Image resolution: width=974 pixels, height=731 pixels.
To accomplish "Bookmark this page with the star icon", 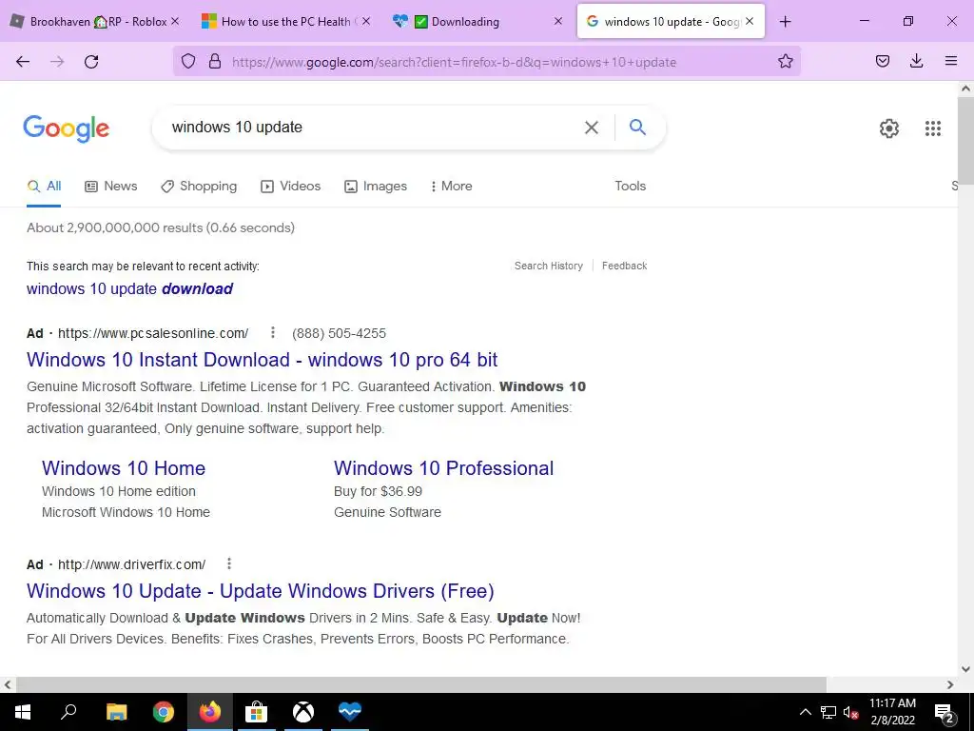I will click(x=785, y=61).
